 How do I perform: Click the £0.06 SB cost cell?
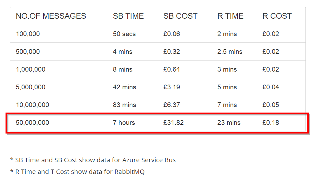point(172,34)
